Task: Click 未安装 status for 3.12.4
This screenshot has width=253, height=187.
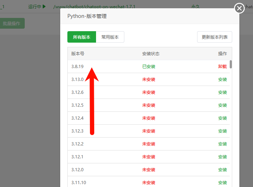Action: 149,118
